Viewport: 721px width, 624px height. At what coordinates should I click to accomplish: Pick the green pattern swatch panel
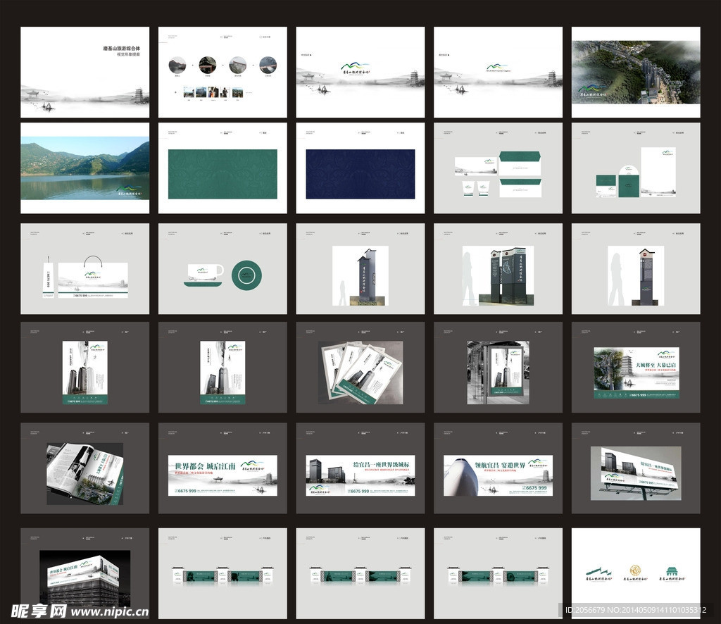222,174
